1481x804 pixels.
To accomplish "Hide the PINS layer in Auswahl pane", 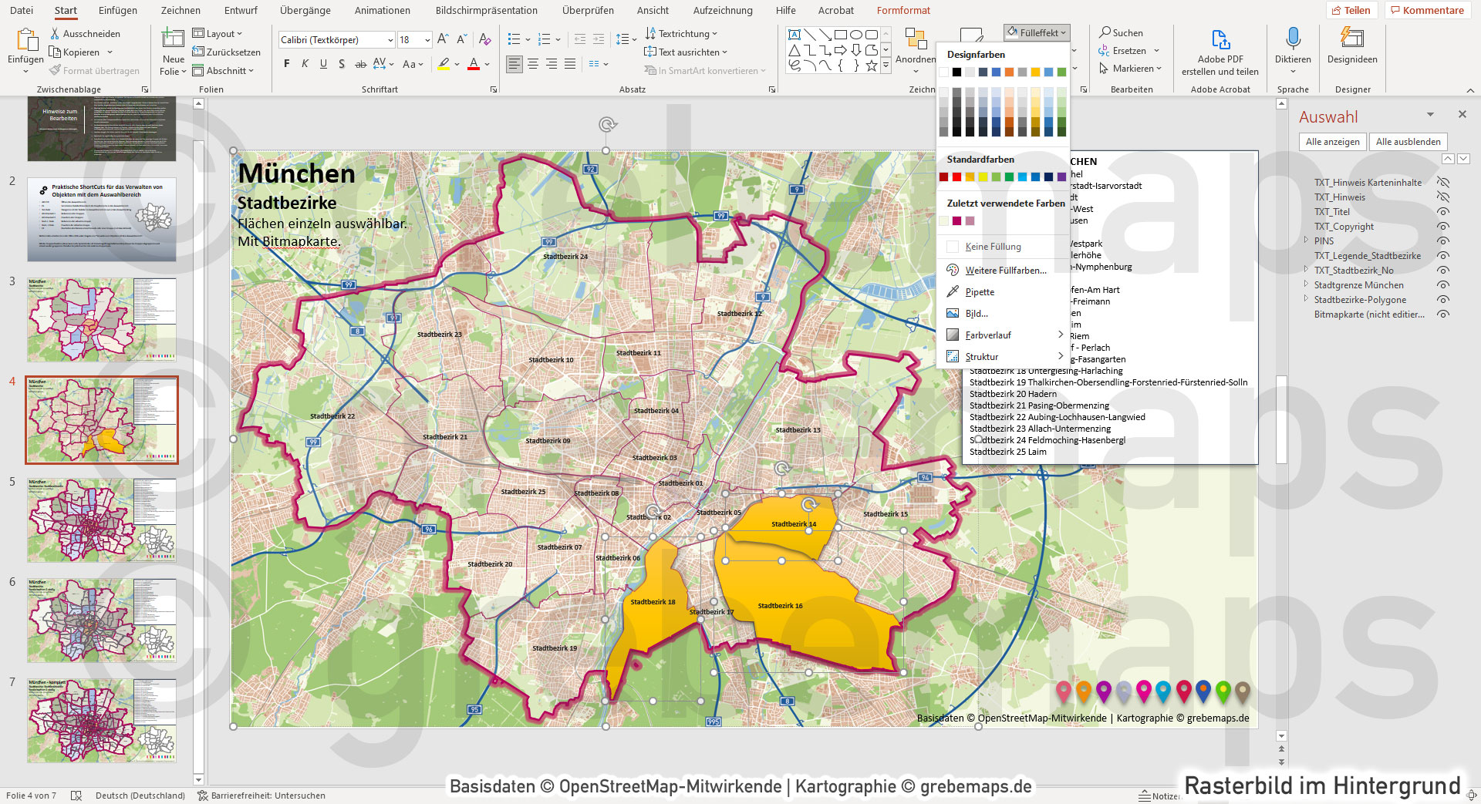I will pos(1443,241).
